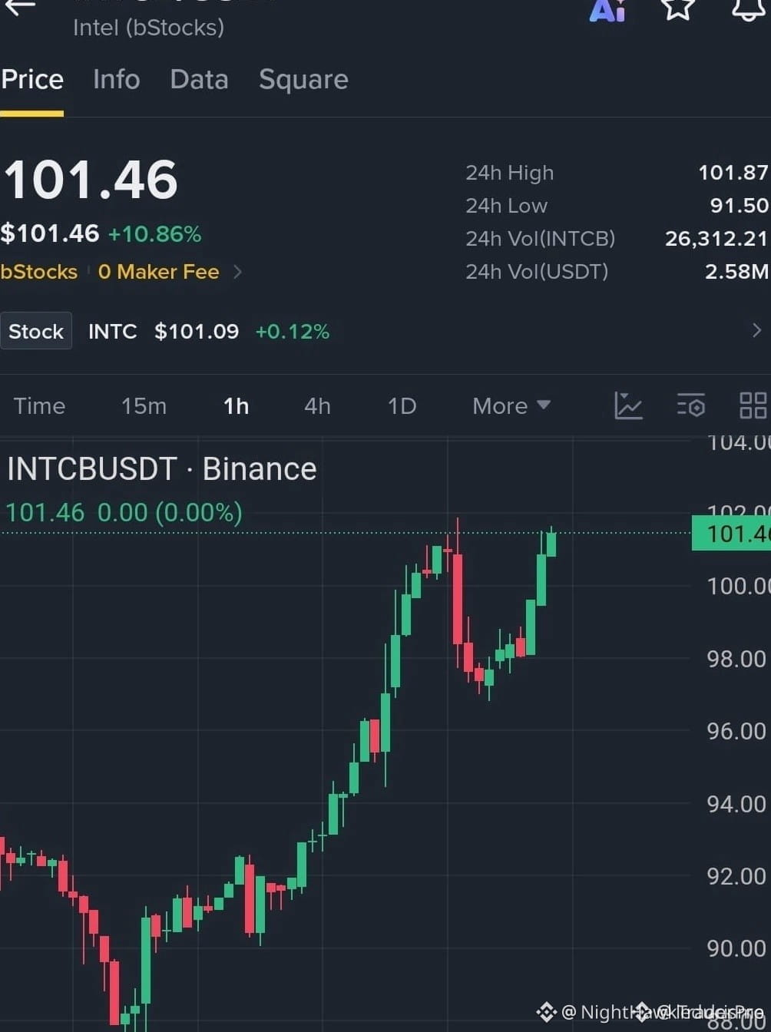
Task: Switch to the Square tab
Action: pos(303,80)
